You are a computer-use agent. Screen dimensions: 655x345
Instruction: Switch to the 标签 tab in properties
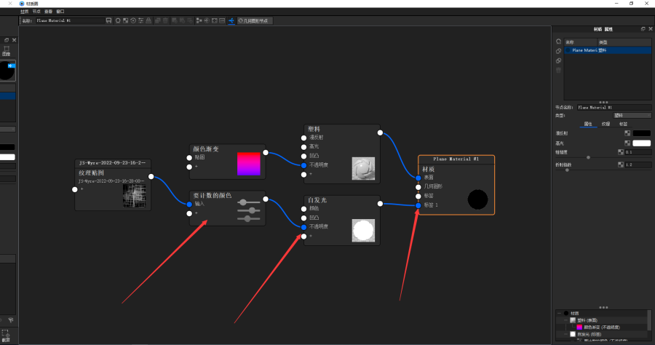pyautogui.click(x=622, y=124)
